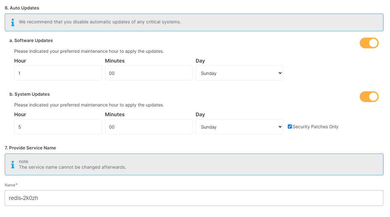Screen dimensions: 390x217
Task: Click the info icon in Auto Updates banner
Action: [13, 22]
